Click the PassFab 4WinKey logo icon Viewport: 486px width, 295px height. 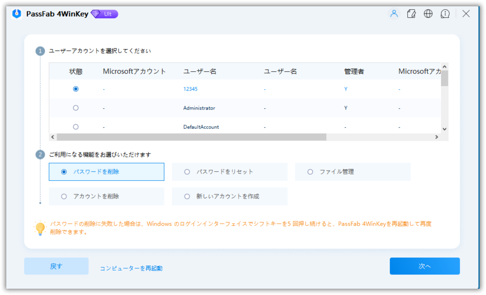tap(17, 14)
